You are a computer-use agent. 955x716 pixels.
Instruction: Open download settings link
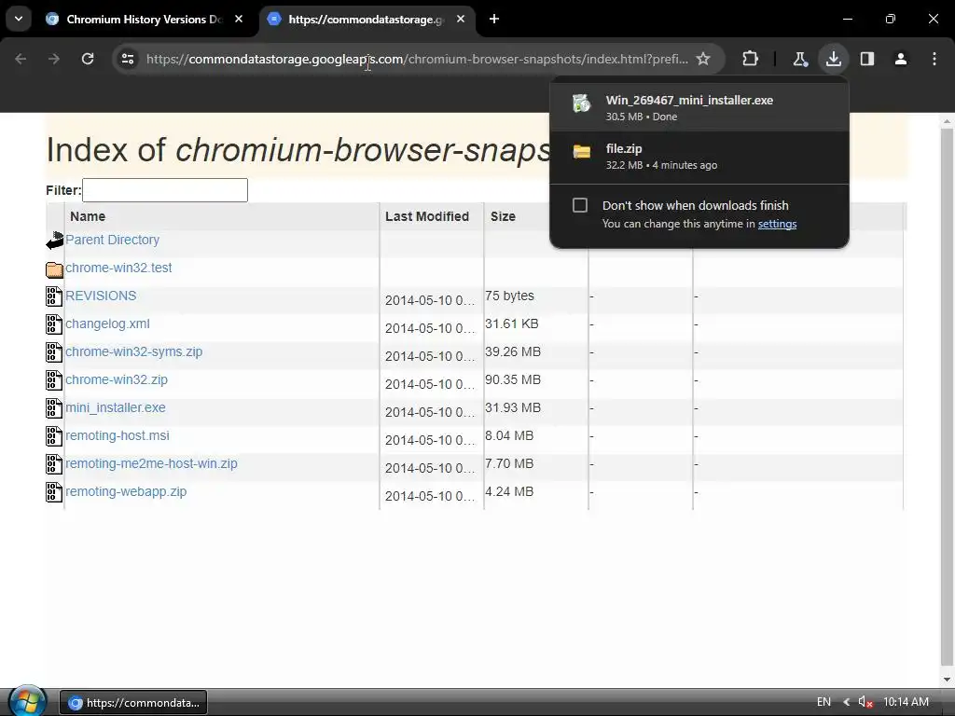[x=777, y=224]
